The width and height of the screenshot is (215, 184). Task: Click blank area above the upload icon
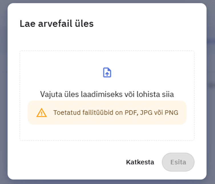(107, 59)
